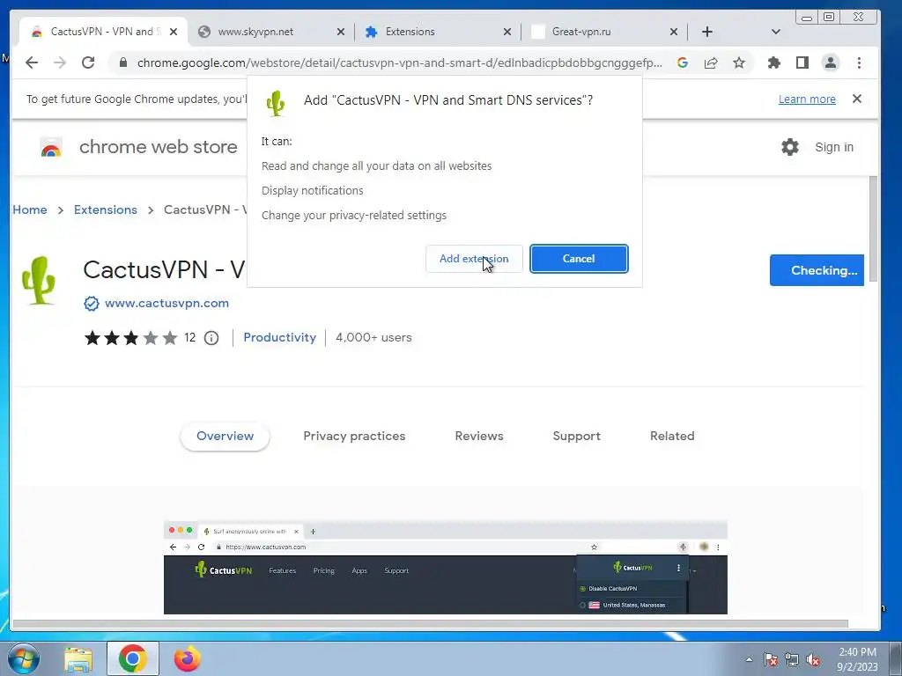Screen dimensions: 902x676
Task: Sign in to Chrome Web Store
Action: tap(834, 147)
